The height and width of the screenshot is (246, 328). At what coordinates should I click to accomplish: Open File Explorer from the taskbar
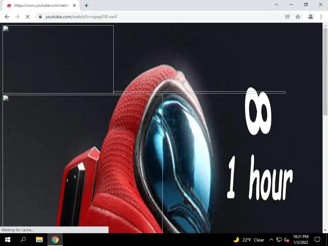click(x=39, y=240)
